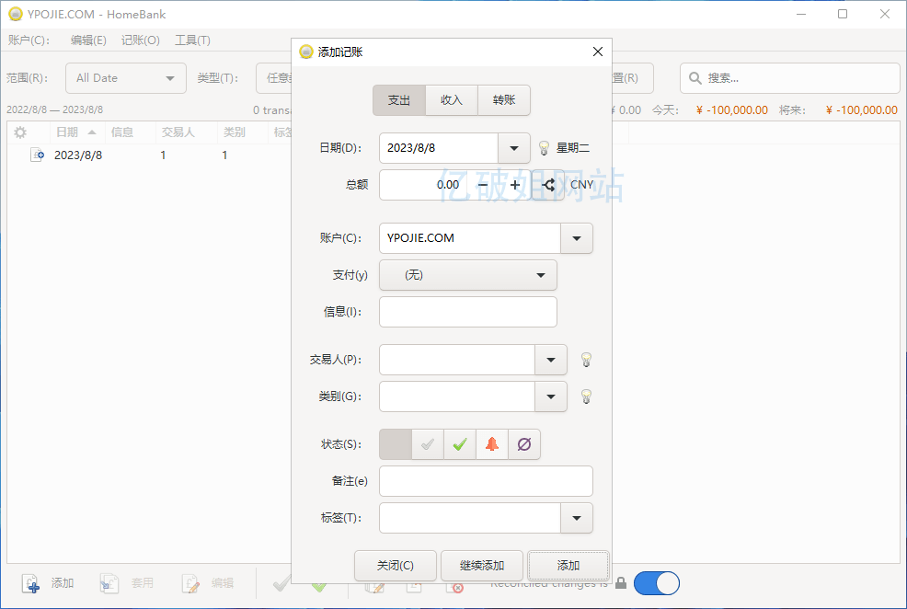Click the lightbulb icon beside payee field
Image resolution: width=907 pixels, height=609 pixels.
(585, 360)
